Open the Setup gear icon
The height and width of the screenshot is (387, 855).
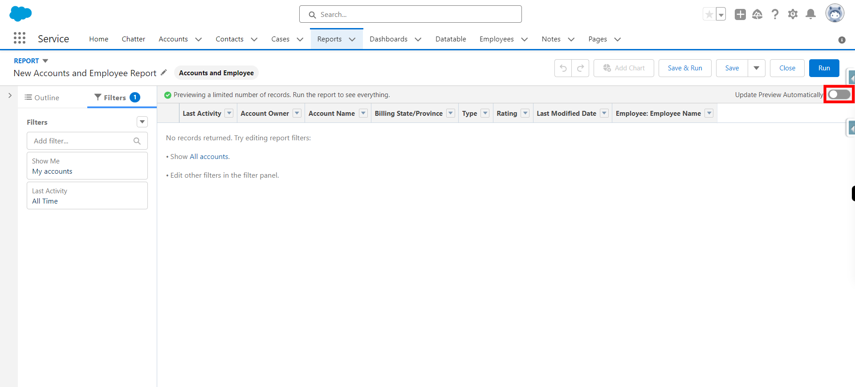[x=793, y=14]
